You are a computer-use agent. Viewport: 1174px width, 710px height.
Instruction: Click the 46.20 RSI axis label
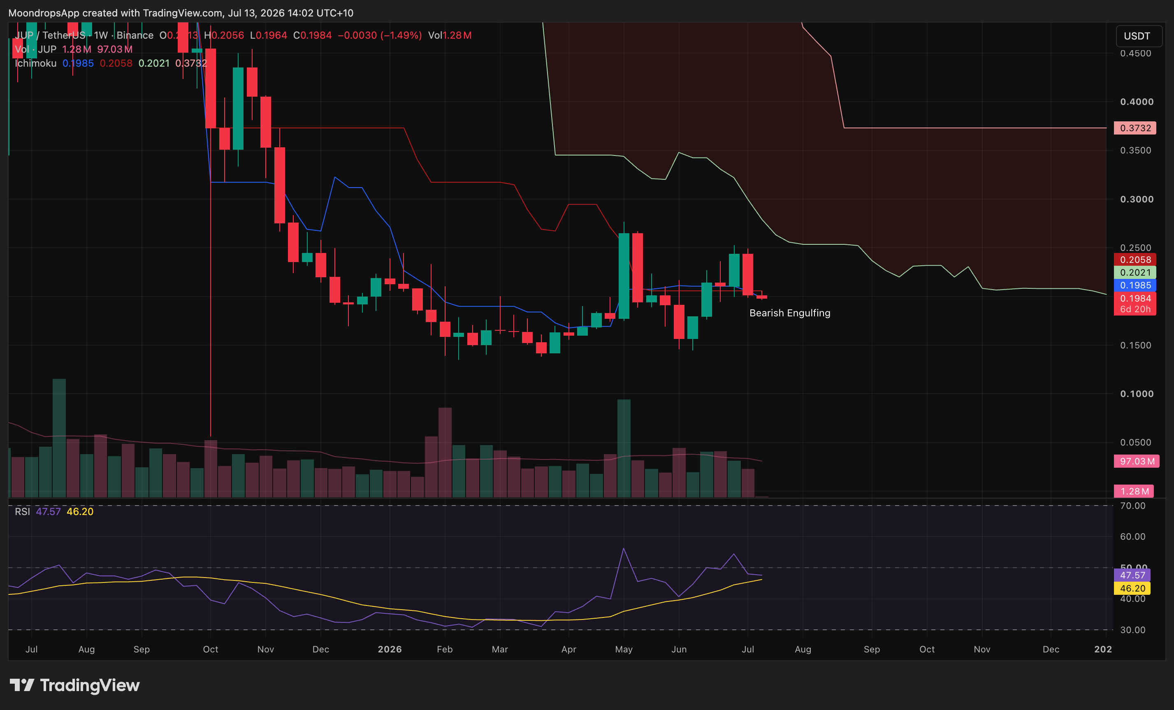click(1132, 589)
